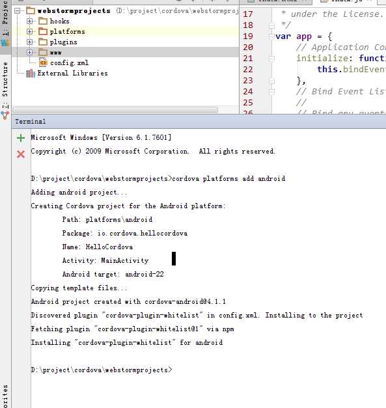Image resolution: width=386 pixels, height=408 pixels.
Task: Select External Libraries in project tree
Action: 72,73
